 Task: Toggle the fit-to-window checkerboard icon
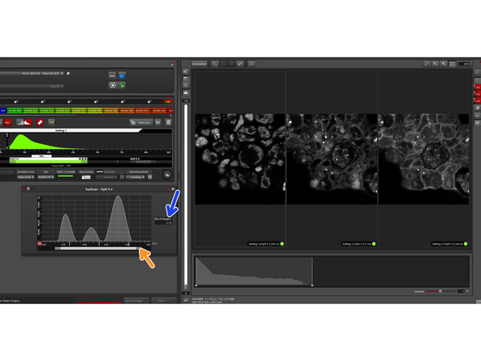[x=453, y=64]
